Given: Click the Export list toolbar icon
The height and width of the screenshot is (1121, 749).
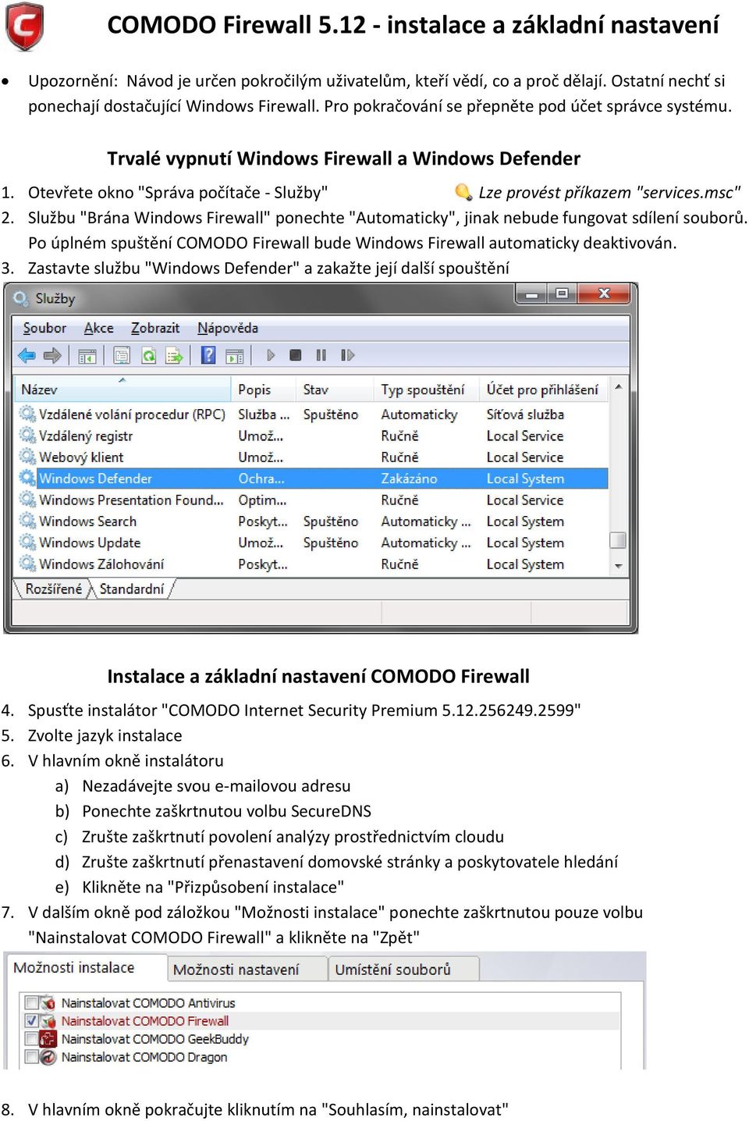Looking at the screenshot, I should (174, 356).
